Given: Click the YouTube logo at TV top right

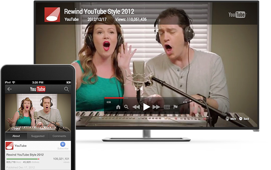Looking at the screenshot, I should (x=237, y=14).
